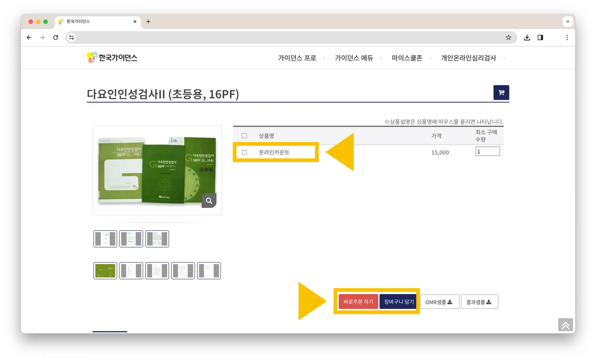
Task: Expand the 가이던스 프로 menu
Action: tap(297, 58)
